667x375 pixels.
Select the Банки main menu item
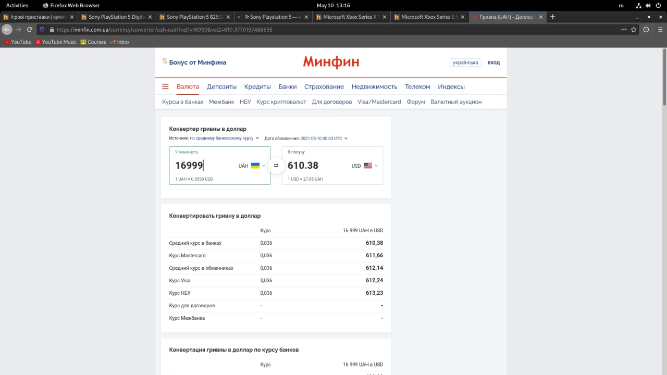coord(288,86)
